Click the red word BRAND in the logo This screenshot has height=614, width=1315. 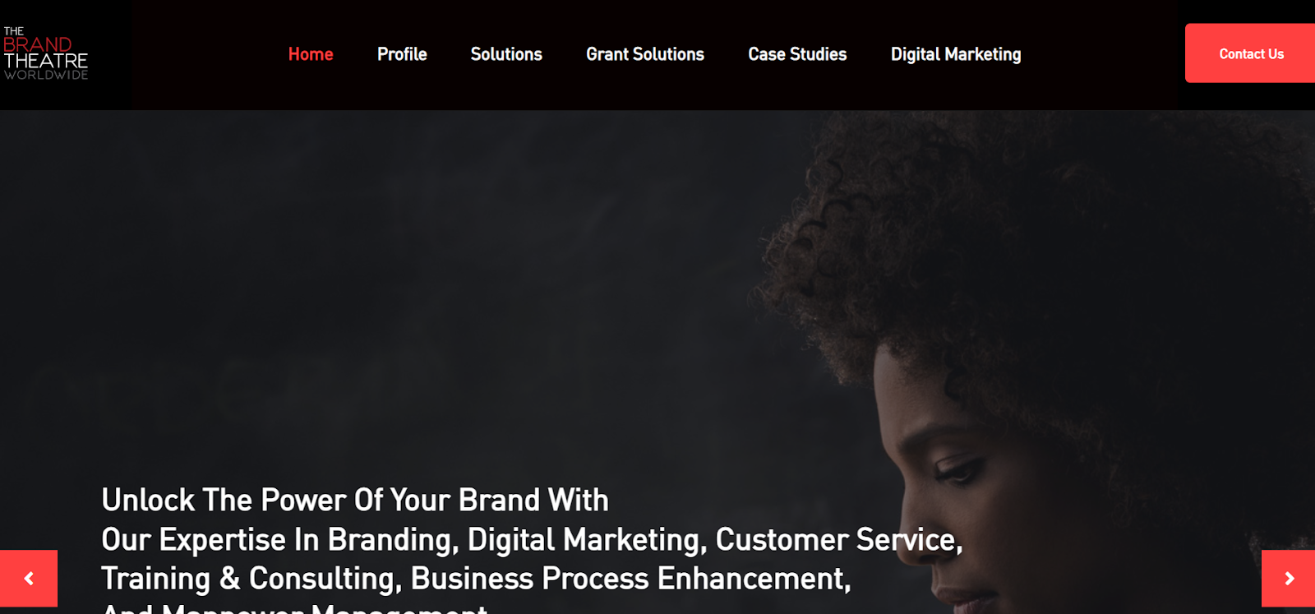point(38,44)
